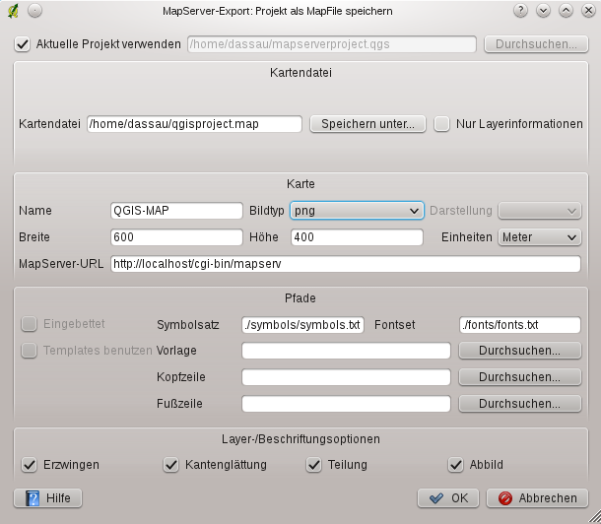Click Speichern unter... button
Screen dimensions: 601x524
click(x=367, y=124)
